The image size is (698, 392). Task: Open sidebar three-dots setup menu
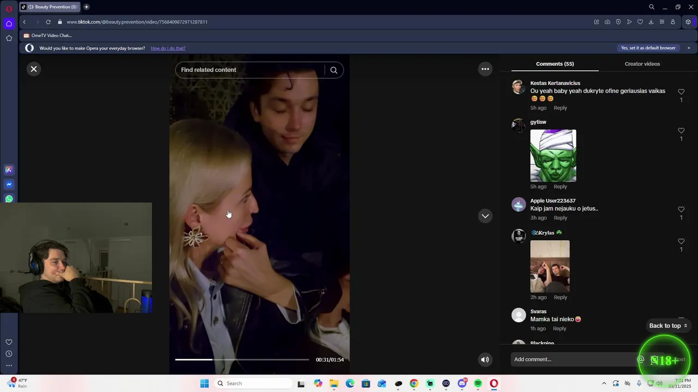[9, 365]
